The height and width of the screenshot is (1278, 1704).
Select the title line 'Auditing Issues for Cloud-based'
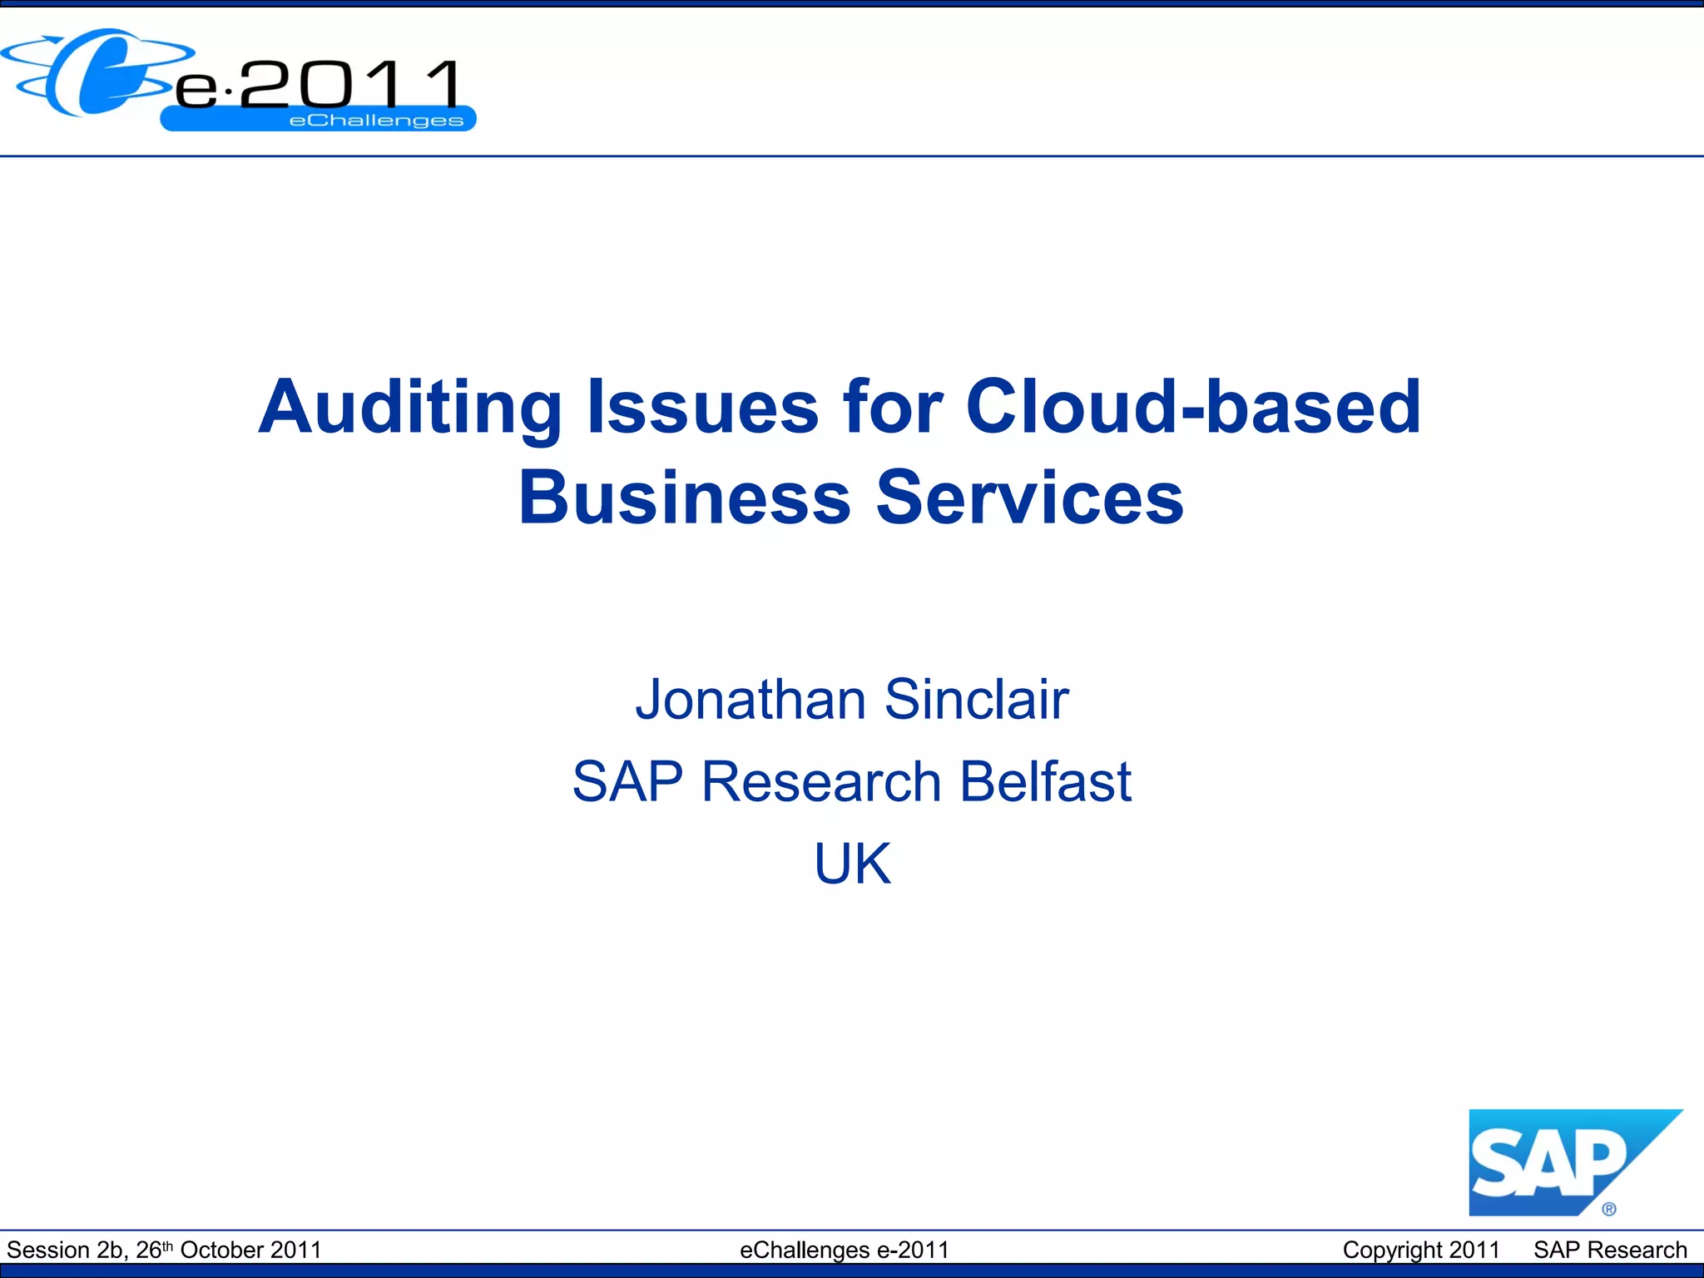point(840,407)
